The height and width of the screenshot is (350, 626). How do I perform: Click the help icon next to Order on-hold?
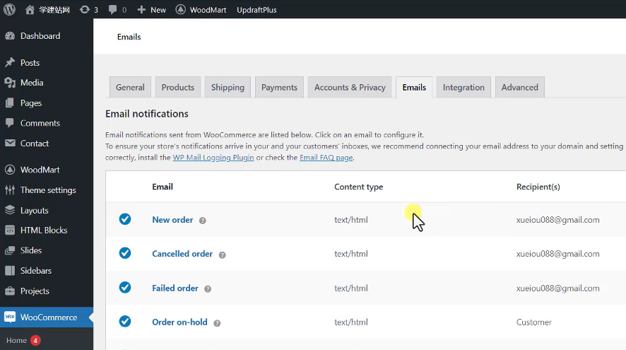click(217, 323)
